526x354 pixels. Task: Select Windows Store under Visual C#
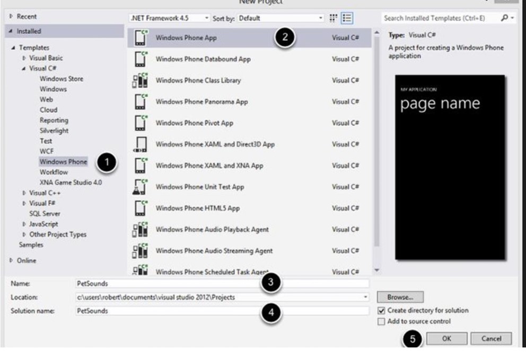(x=61, y=79)
